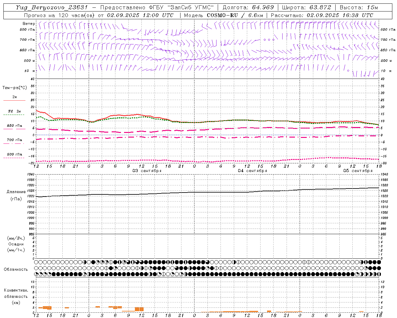Screen dimensions: 397x318
Task: Click the (мм/1ч.) precipitation unit label
Action: [x=16, y=250]
